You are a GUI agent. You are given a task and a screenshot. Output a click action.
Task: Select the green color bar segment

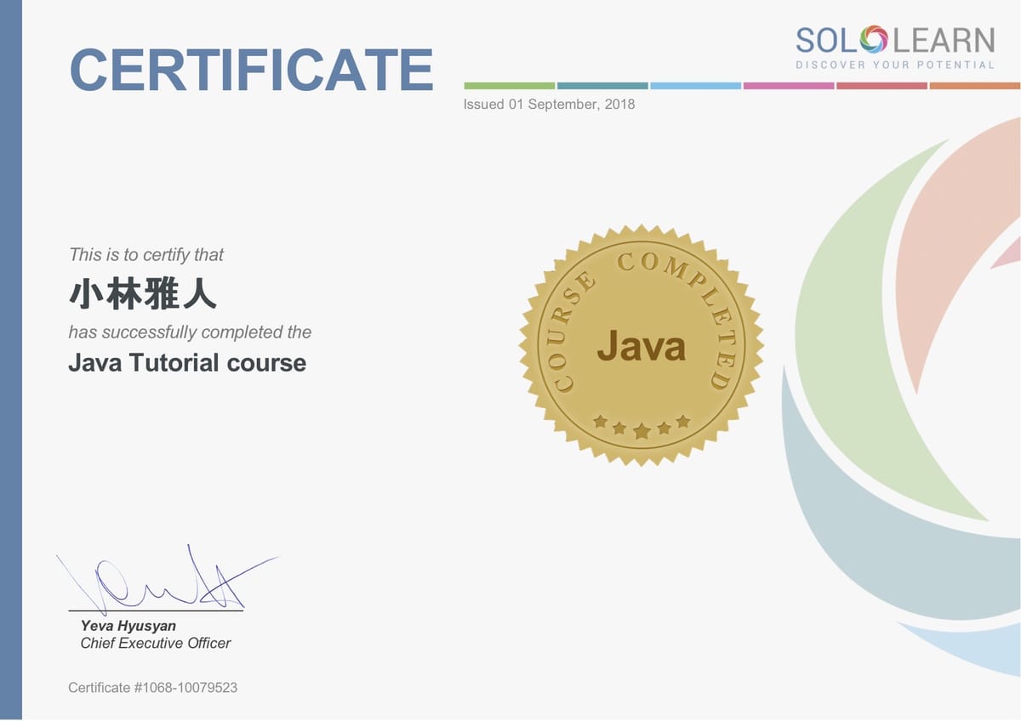(509, 86)
